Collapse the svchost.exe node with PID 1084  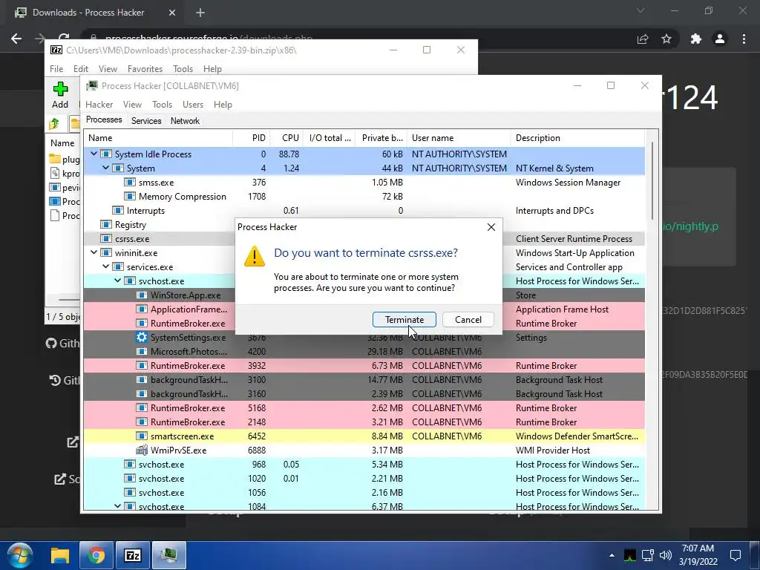click(117, 506)
